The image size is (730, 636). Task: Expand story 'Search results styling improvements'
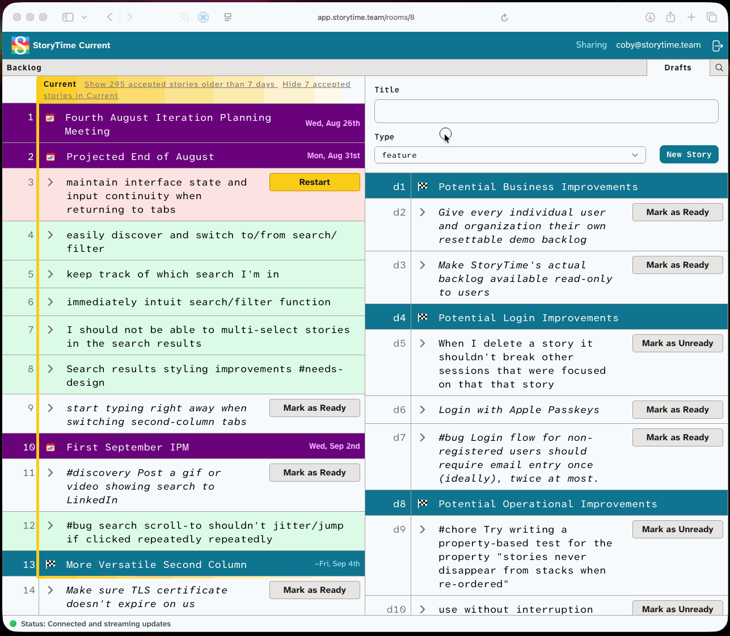point(50,369)
